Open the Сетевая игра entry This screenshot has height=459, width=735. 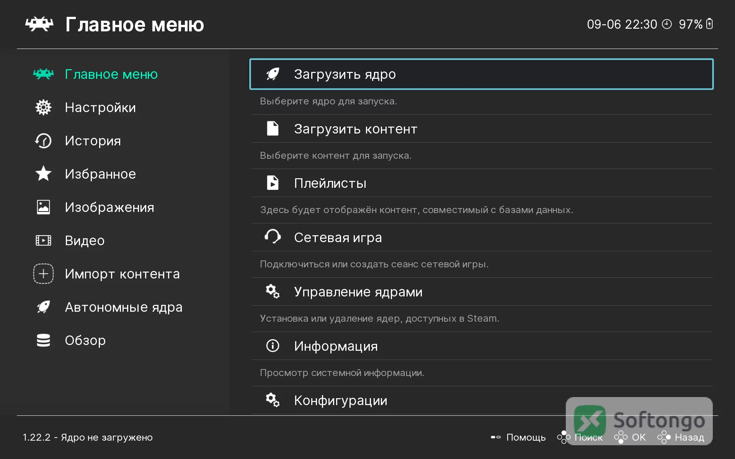482,238
